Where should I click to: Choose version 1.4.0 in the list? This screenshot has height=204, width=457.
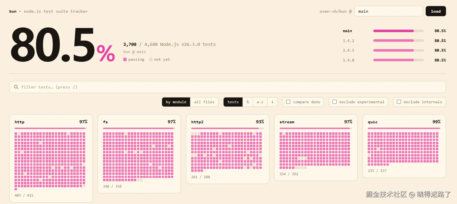click(x=349, y=60)
